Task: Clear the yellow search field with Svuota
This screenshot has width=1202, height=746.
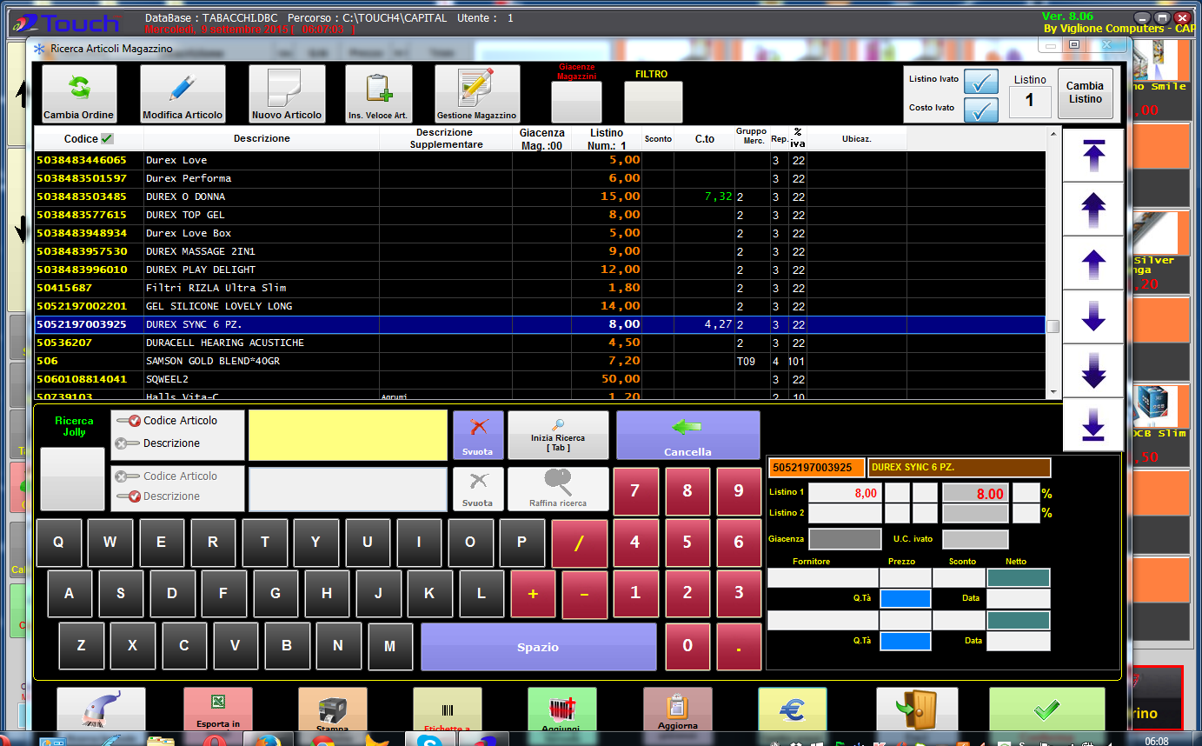Action: (478, 435)
